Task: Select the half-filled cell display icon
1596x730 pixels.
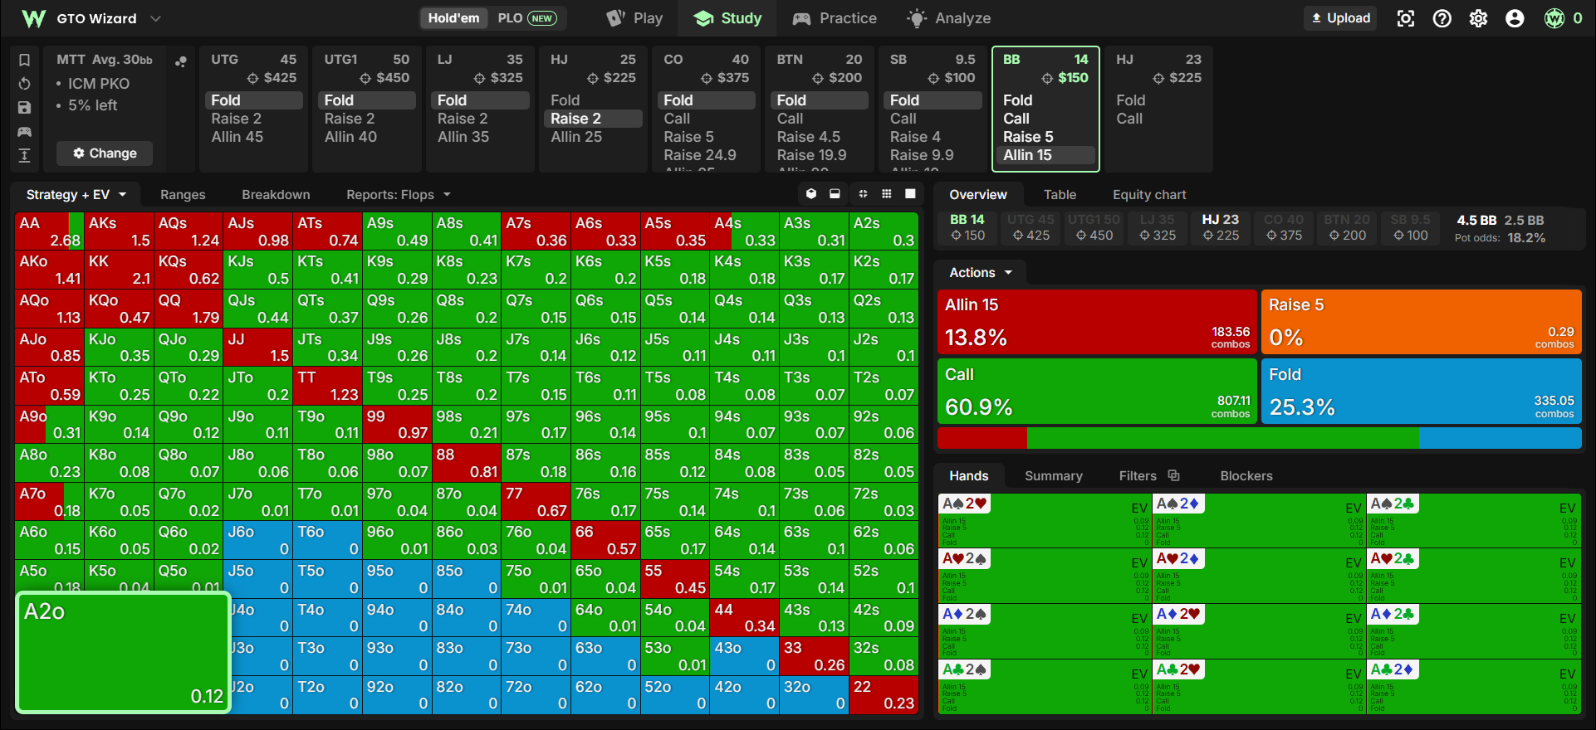Action: pos(835,194)
